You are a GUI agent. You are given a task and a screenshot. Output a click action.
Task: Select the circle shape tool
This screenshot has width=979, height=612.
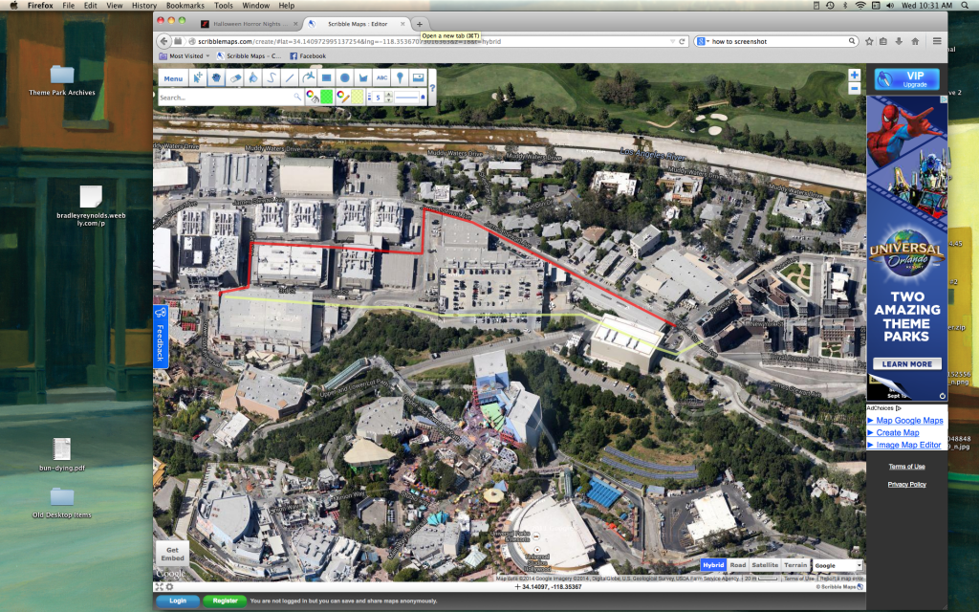(x=345, y=77)
